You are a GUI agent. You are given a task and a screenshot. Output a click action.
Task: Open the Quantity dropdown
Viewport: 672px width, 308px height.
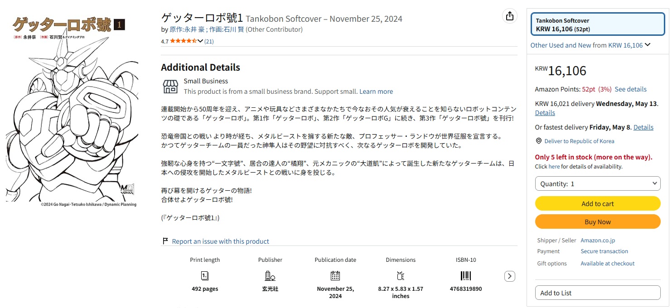(x=598, y=183)
